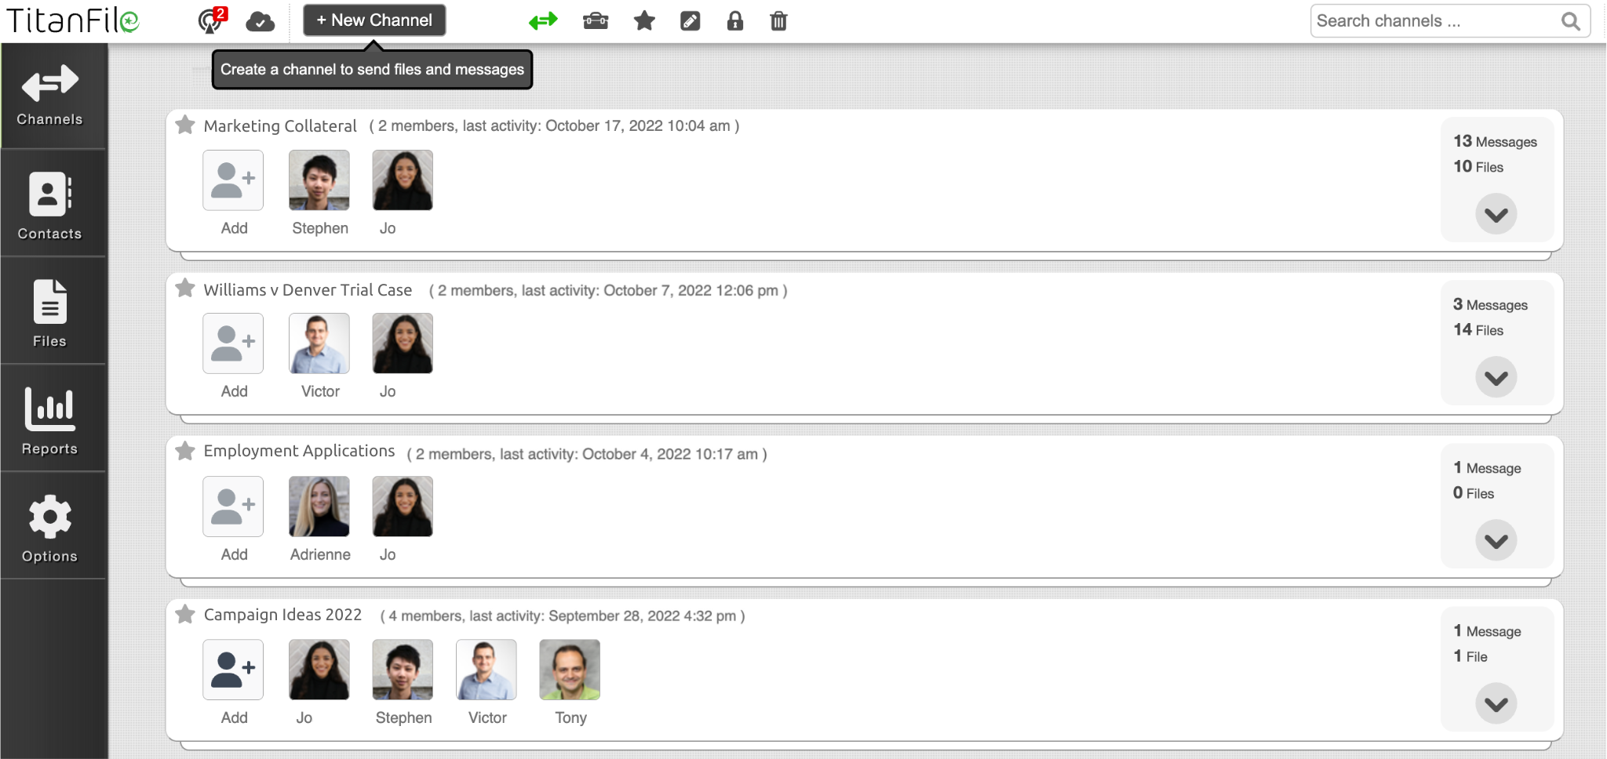The image size is (1607, 759).
Task: Click the padlock toolbar icon
Action: tap(734, 21)
